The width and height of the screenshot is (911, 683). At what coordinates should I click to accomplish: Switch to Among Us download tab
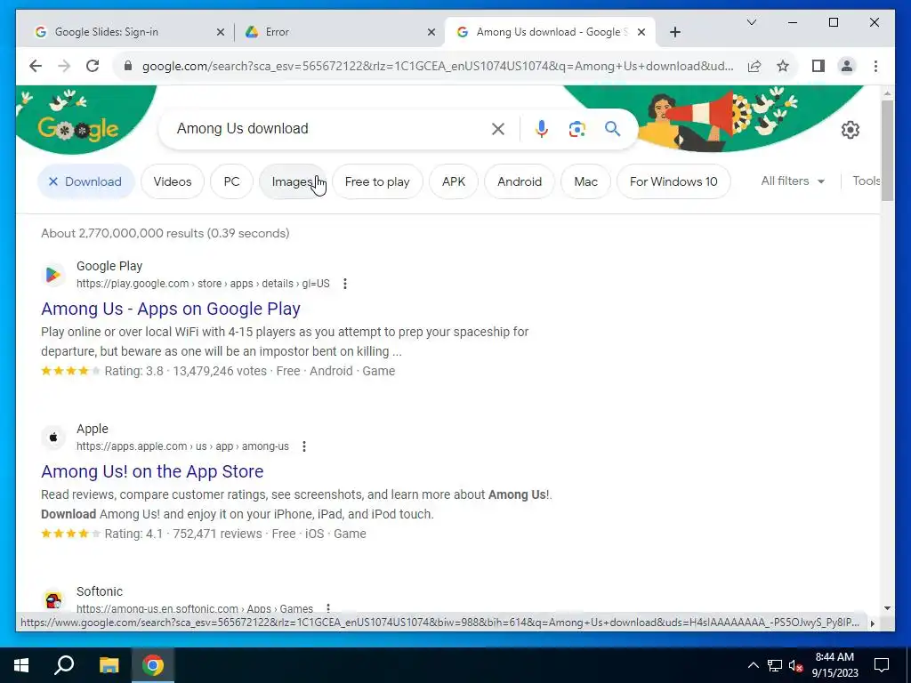[550, 32]
